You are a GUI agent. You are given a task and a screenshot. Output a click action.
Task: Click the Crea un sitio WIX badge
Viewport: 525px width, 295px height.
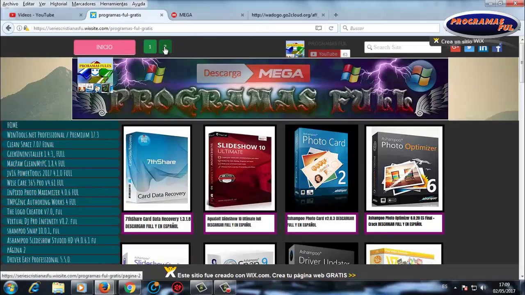(459, 41)
